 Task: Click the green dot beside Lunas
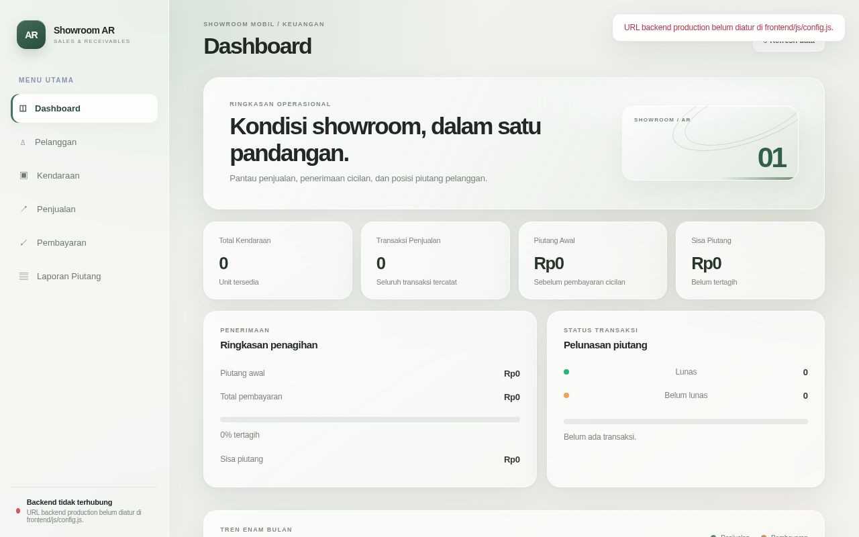566,372
